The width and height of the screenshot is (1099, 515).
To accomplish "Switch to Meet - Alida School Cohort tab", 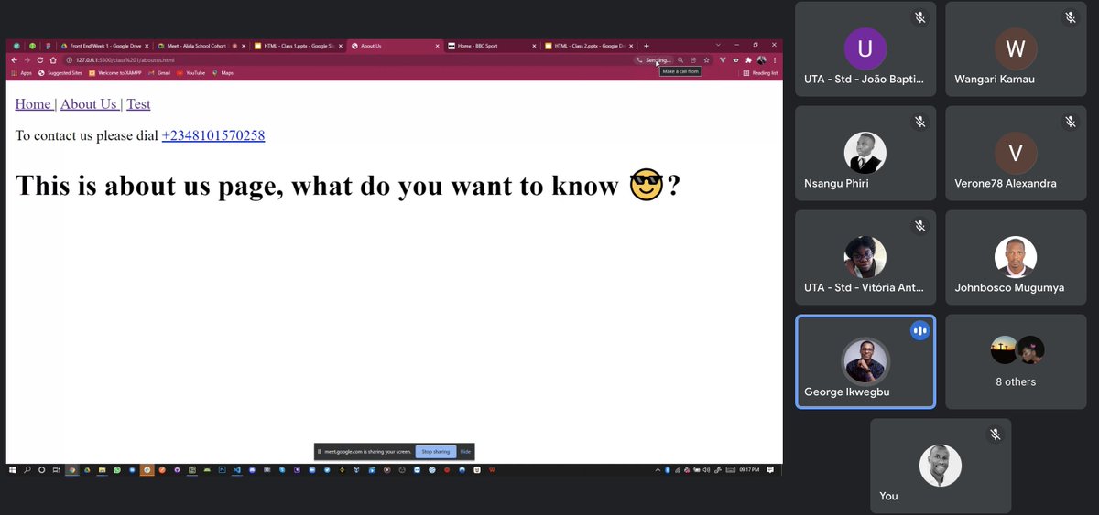I will (200, 46).
